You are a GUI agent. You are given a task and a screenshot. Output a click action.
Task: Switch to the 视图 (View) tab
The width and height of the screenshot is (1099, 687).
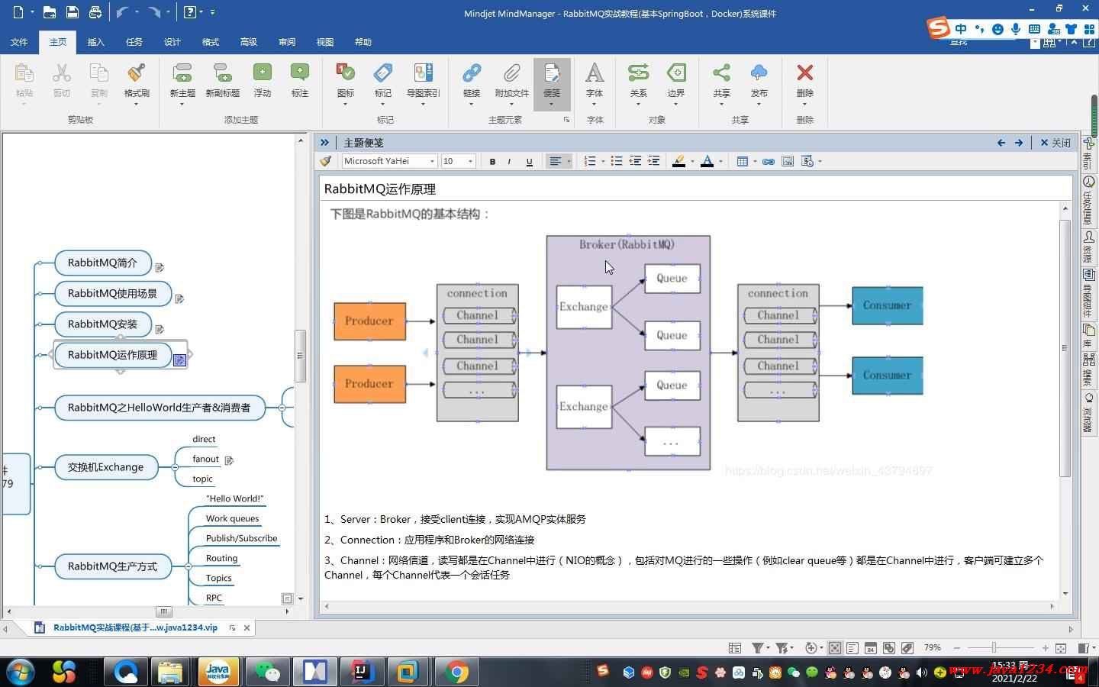325,42
